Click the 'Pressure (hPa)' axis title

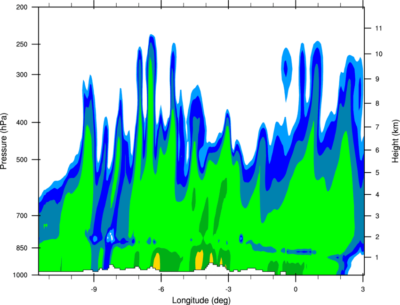(x=4, y=141)
